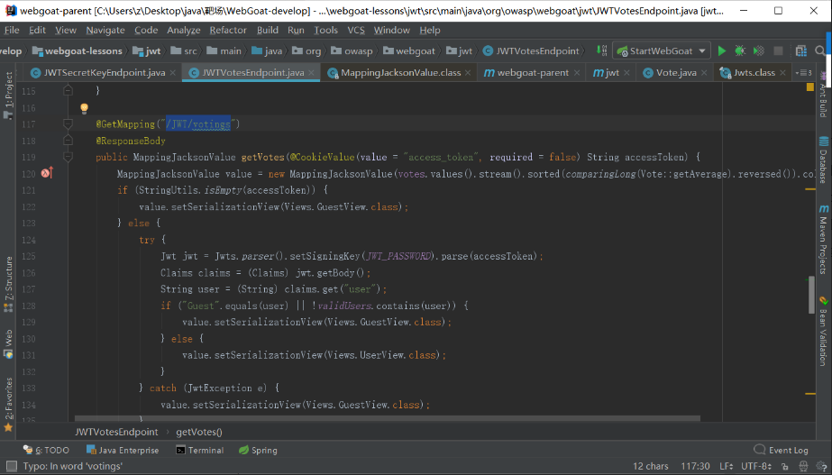Toggle tool window buttons square in status bar
Screen dimensions: 832x475
(11, 466)
